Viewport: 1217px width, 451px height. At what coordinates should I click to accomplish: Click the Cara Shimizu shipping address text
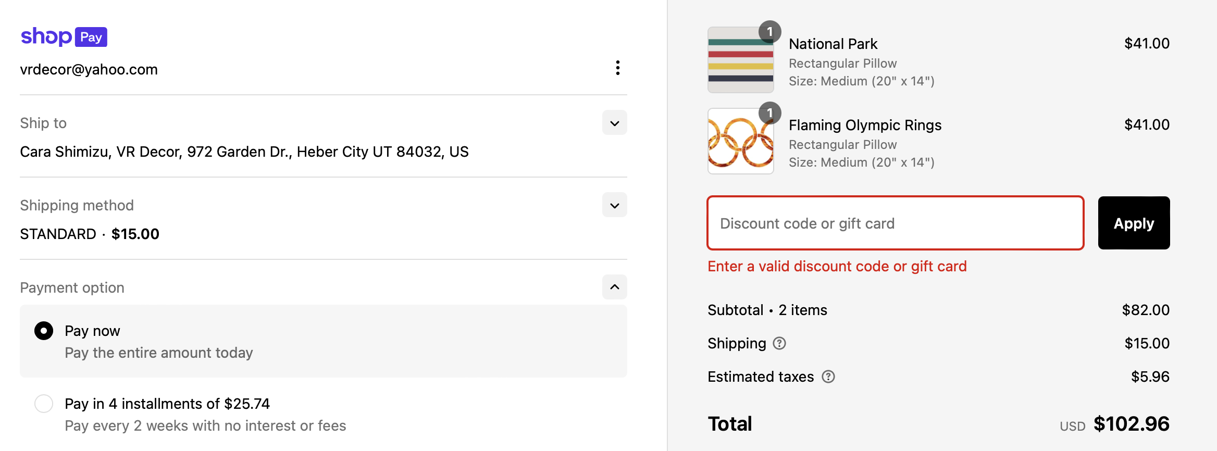244,152
